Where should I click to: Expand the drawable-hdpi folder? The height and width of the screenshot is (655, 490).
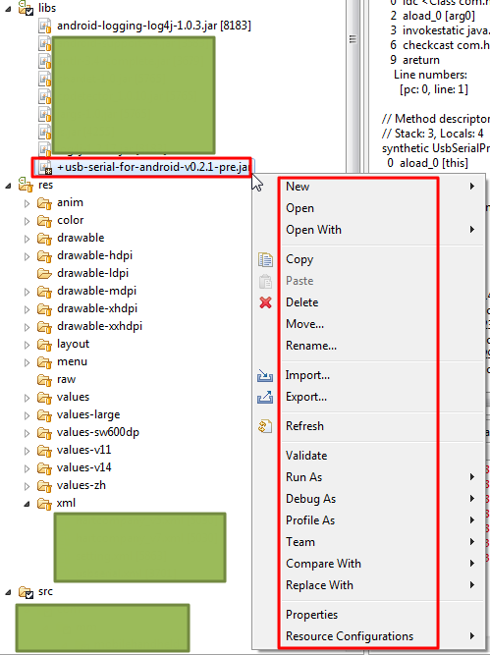27,256
